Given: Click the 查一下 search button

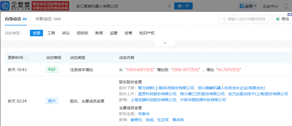Looking at the screenshot, I should tap(183, 6).
